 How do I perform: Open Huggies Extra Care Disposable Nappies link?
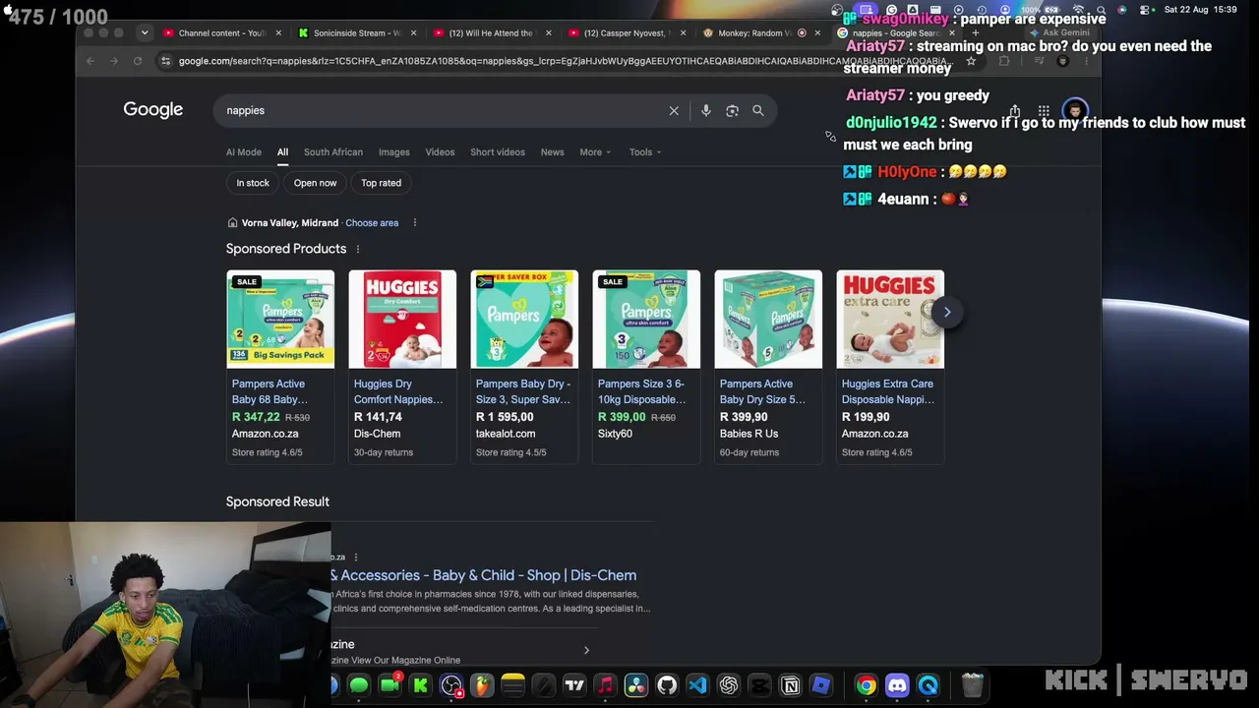click(x=888, y=391)
